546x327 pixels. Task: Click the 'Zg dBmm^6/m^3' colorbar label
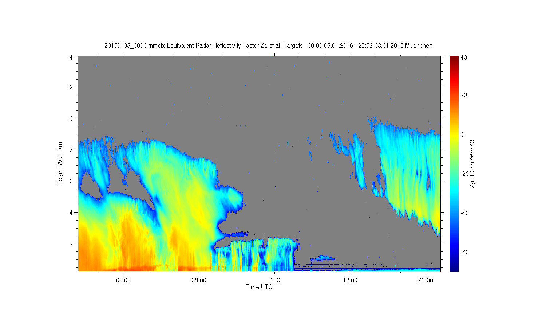pos(472,163)
